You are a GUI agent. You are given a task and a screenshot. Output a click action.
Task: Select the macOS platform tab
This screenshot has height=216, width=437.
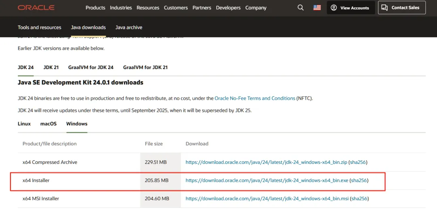tap(49, 124)
